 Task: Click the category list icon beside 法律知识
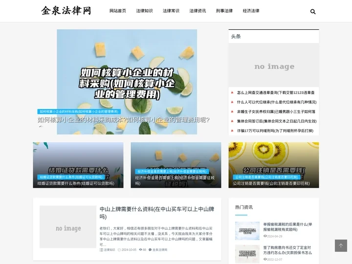tap(101, 250)
